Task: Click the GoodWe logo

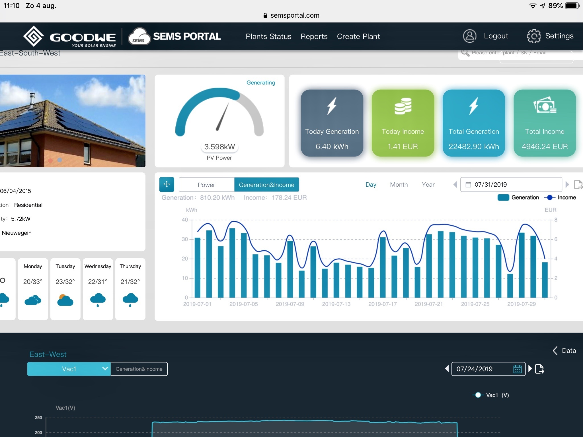Action: coord(70,37)
